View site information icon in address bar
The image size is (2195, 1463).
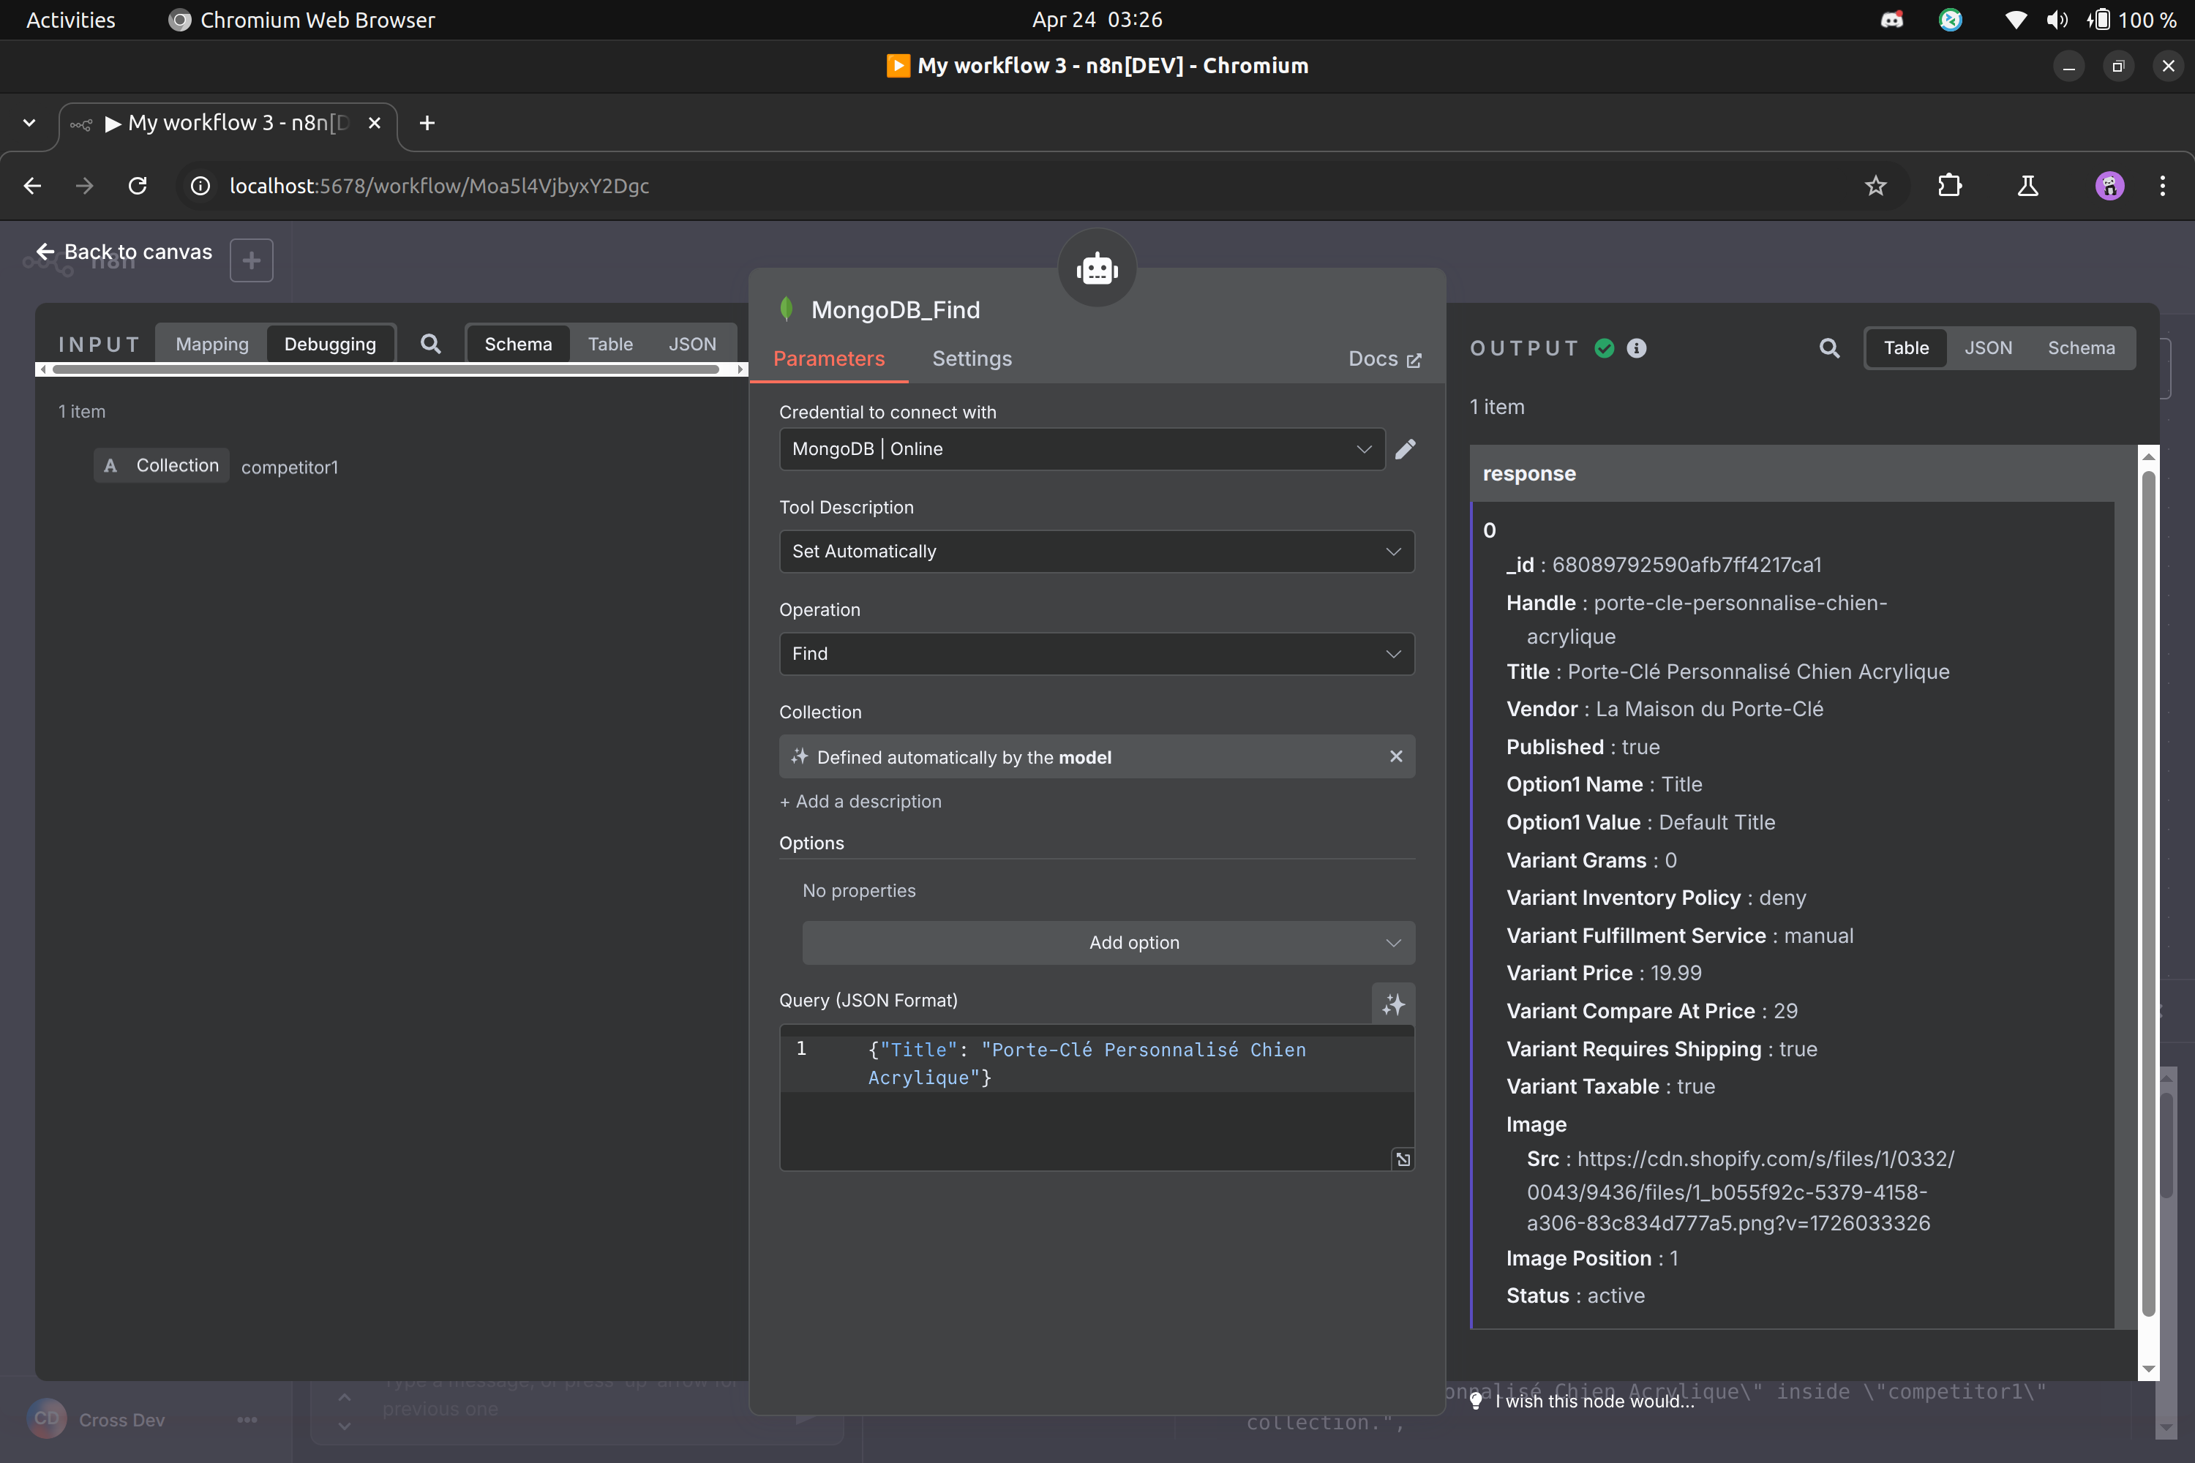tap(200, 186)
